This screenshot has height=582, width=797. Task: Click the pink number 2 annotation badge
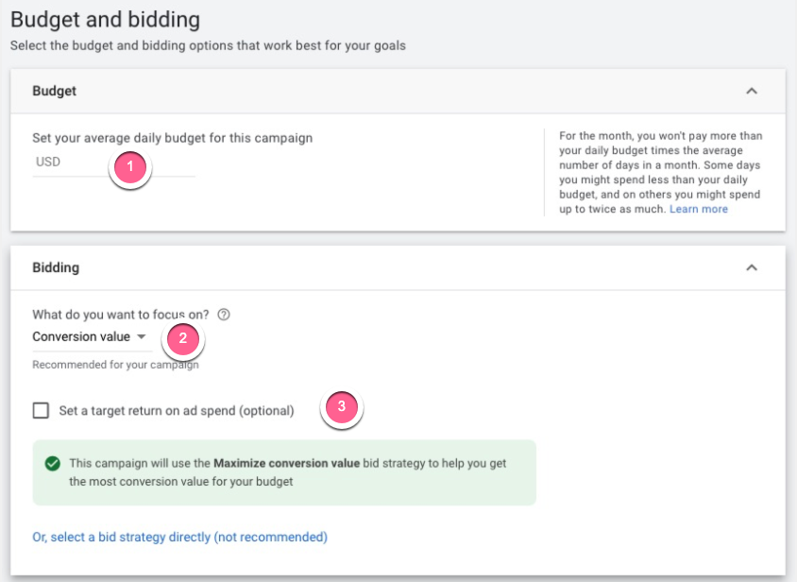[182, 335]
